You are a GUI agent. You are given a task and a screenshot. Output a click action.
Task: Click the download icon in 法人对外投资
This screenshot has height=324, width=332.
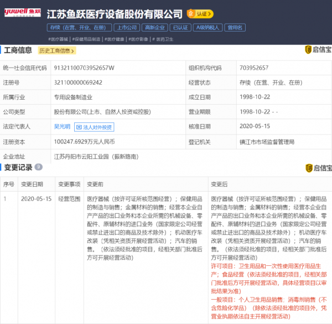tap(79, 127)
